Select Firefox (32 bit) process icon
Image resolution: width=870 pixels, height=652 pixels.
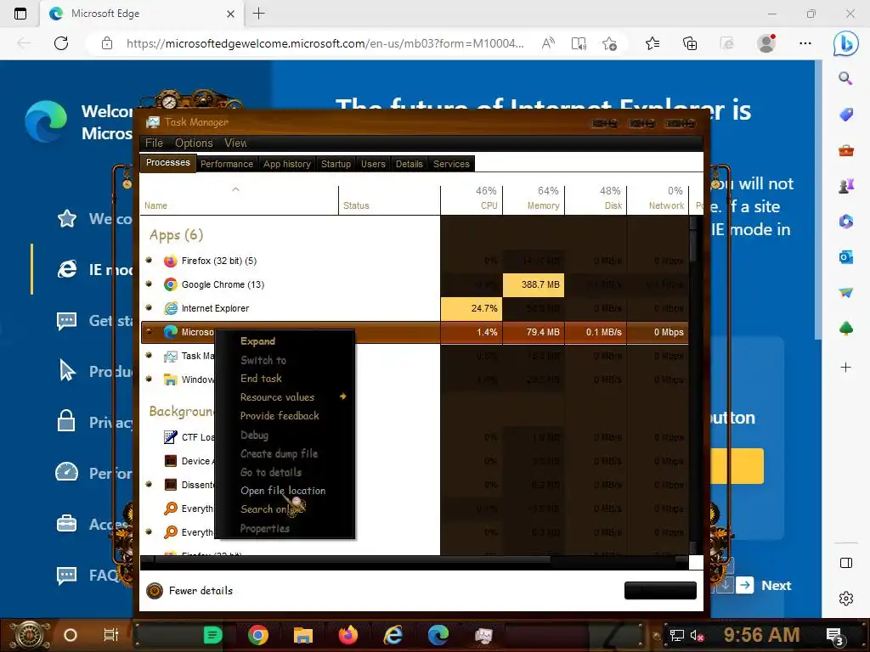[x=170, y=261]
